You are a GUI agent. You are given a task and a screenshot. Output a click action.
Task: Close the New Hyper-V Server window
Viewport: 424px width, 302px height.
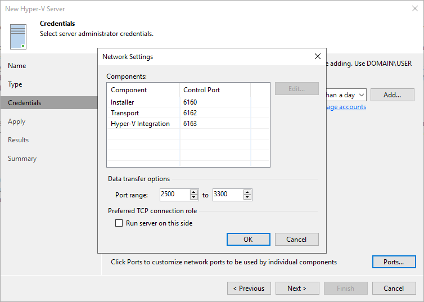pos(415,8)
